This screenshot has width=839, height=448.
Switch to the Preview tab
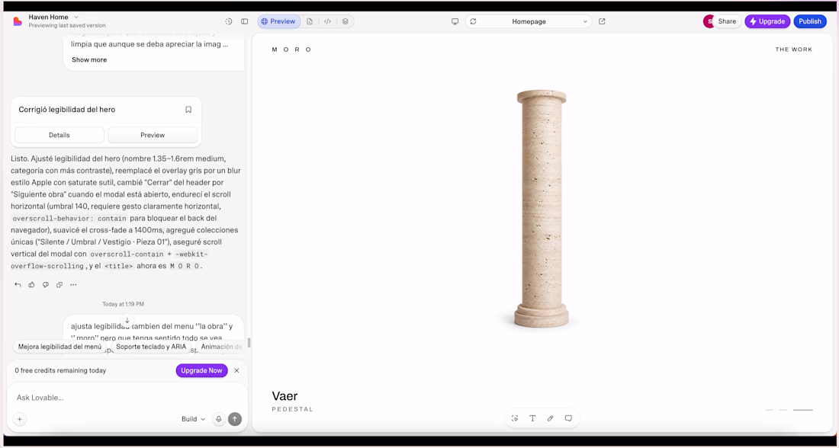pyautogui.click(x=278, y=21)
